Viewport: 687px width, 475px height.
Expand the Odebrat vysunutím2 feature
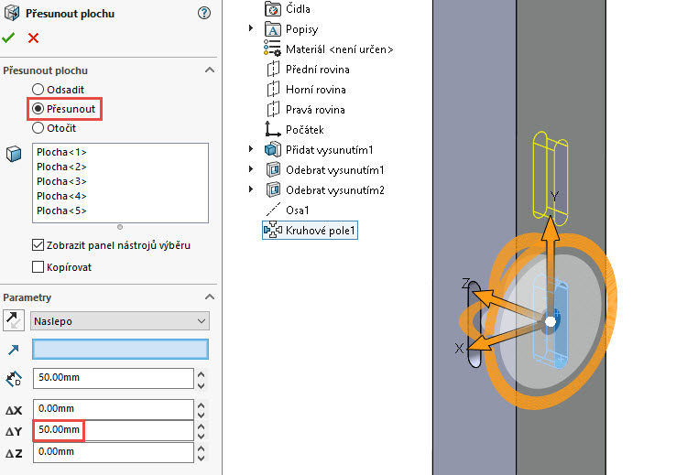(x=251, y=189)
